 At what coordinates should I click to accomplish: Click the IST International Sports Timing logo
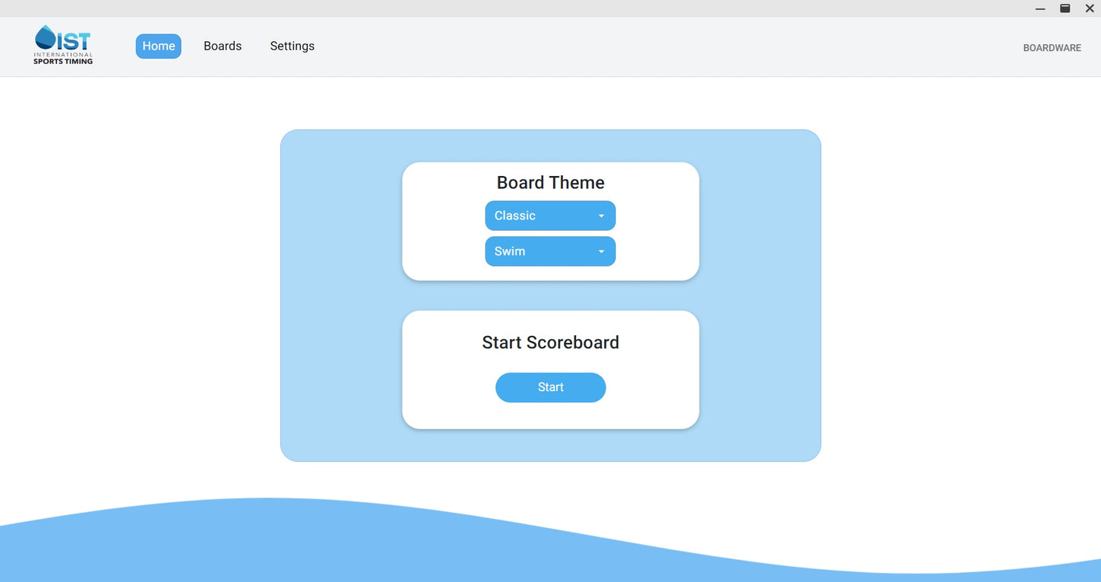(x=63, y=44)
